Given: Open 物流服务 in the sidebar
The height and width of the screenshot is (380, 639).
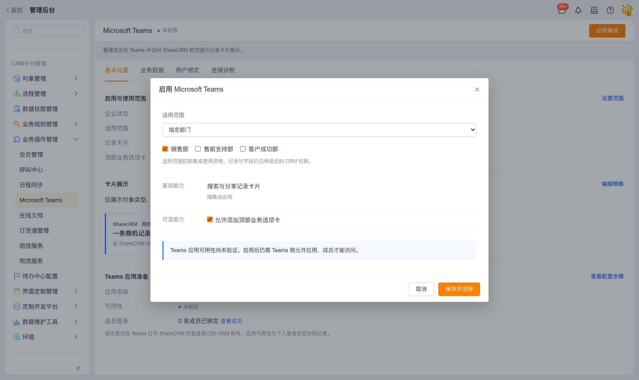Looking at the screenshot, I should pos(47,261).
